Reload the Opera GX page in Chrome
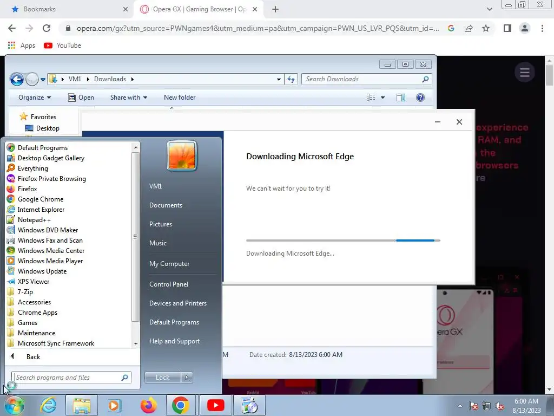Image resolution: width=554 pixels, height=416 pixels. click(x=47, y=28)
